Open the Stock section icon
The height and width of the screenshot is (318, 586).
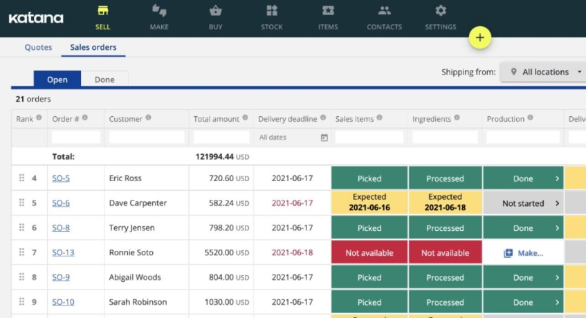click(271, 11)
